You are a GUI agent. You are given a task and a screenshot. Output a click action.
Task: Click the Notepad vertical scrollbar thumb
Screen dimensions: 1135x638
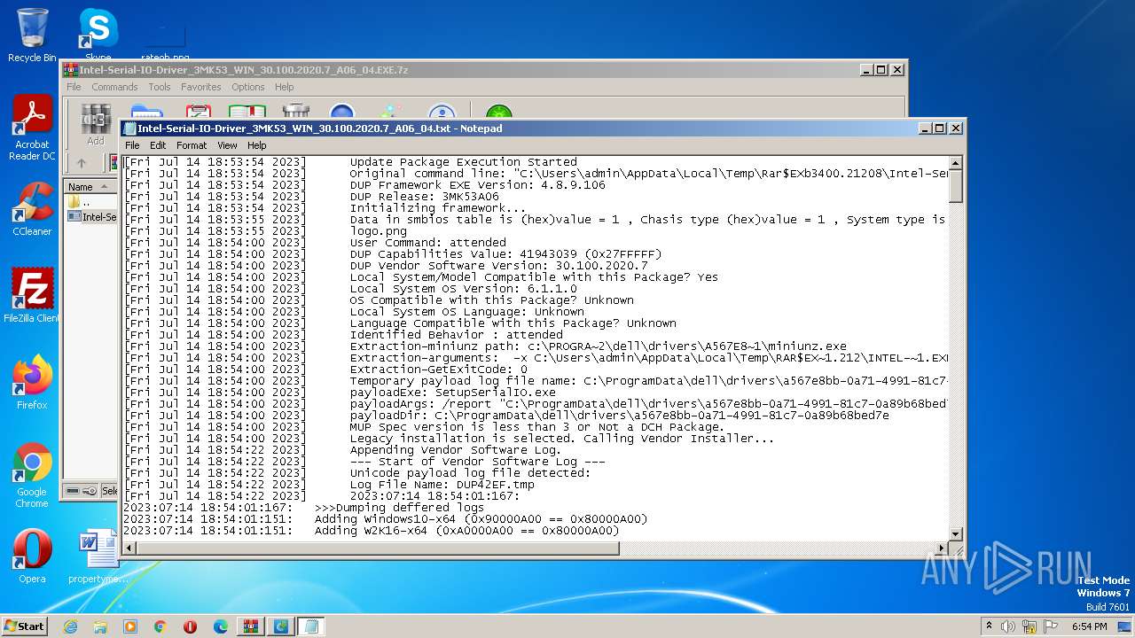pyautogui.click(x=956, y=186)
